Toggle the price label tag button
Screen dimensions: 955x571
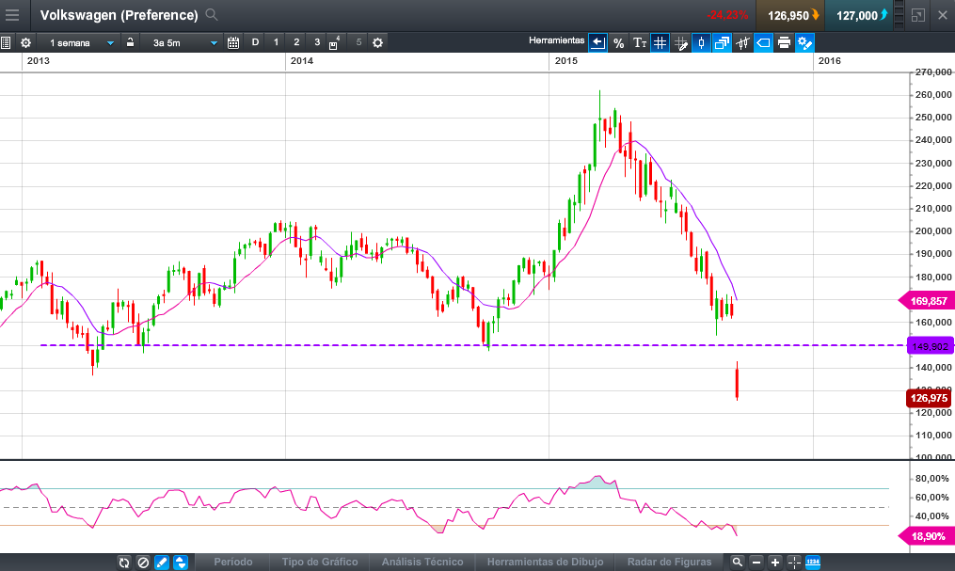pos(763,42)
